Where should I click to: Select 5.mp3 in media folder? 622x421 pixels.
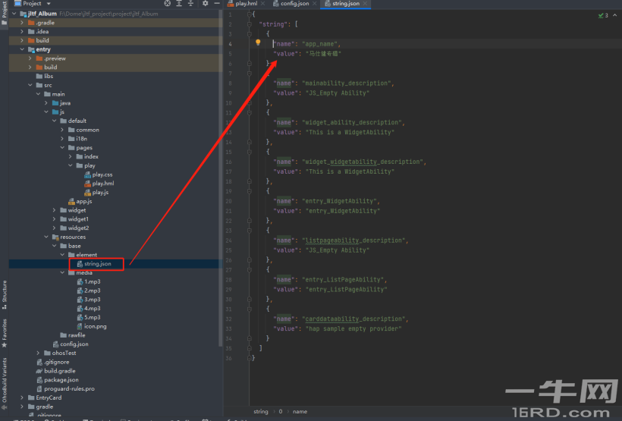point(89,317)
